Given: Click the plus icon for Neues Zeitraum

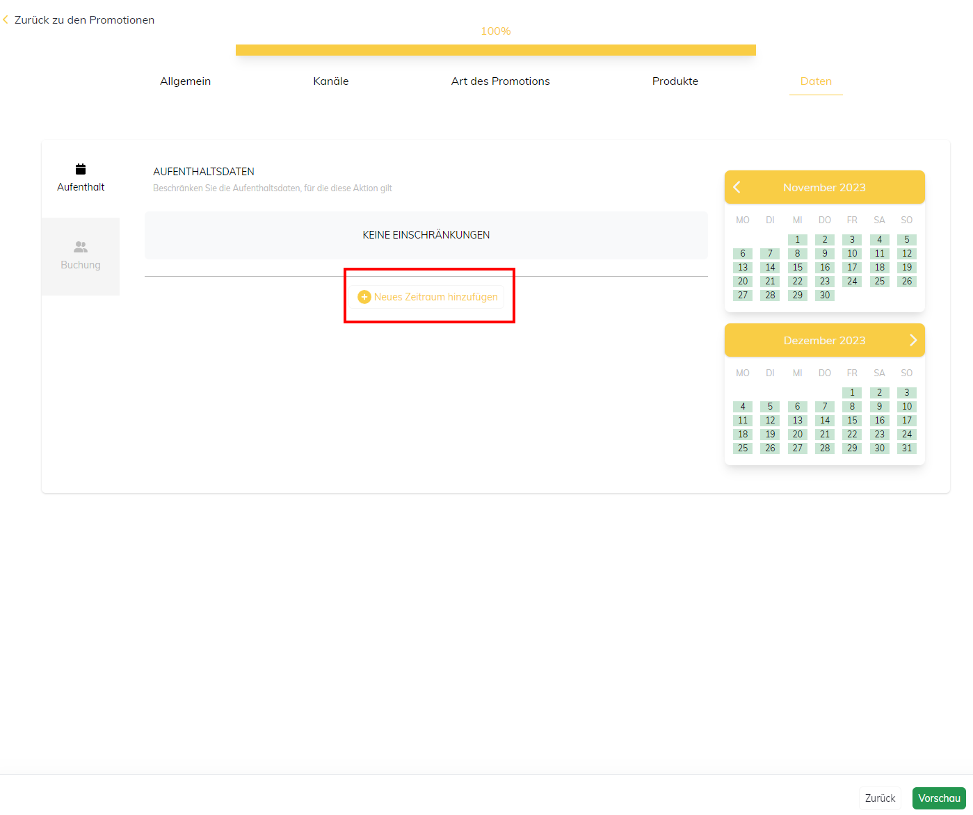Looking at the screenshot, I should click(364, 297).
